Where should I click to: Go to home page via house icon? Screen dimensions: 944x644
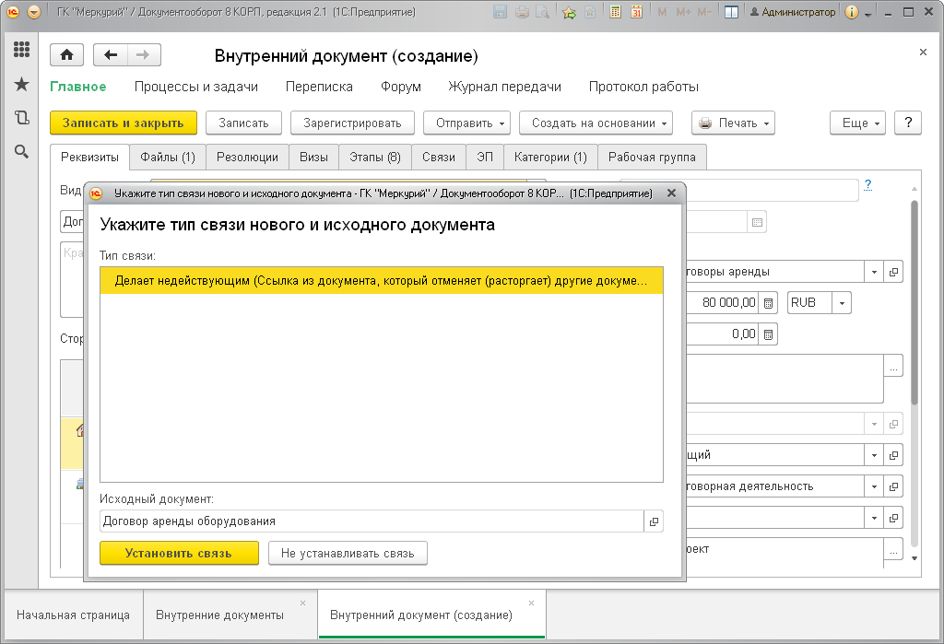[66, 55]
